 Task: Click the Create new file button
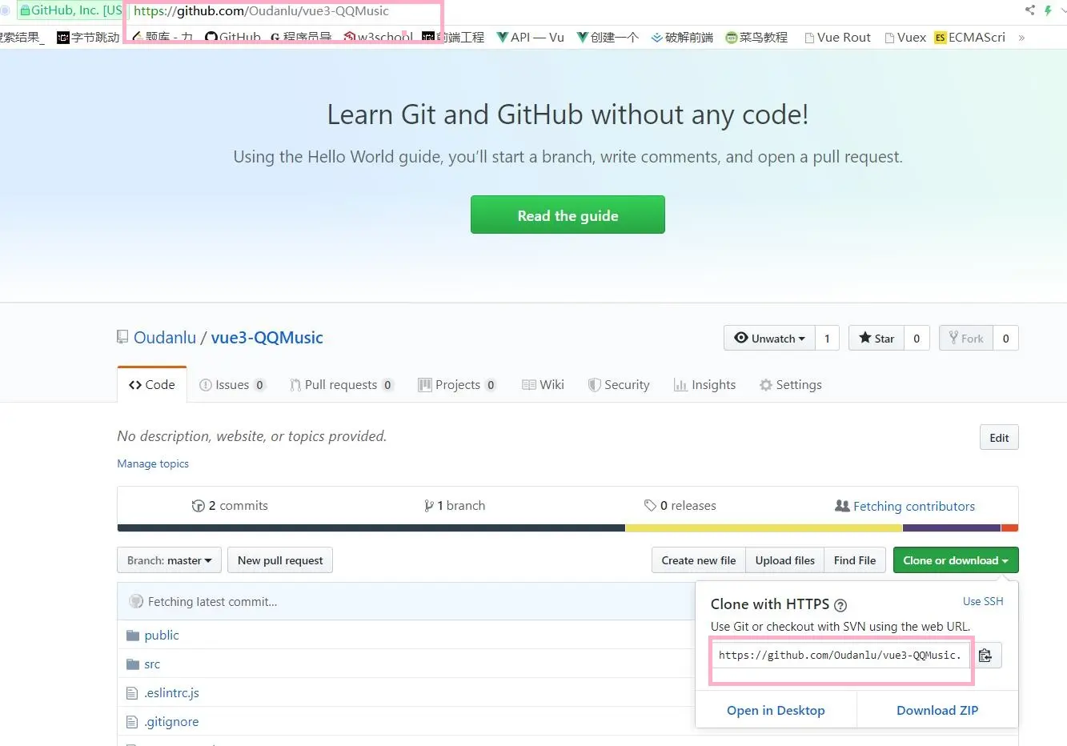[x=699, y=560]
